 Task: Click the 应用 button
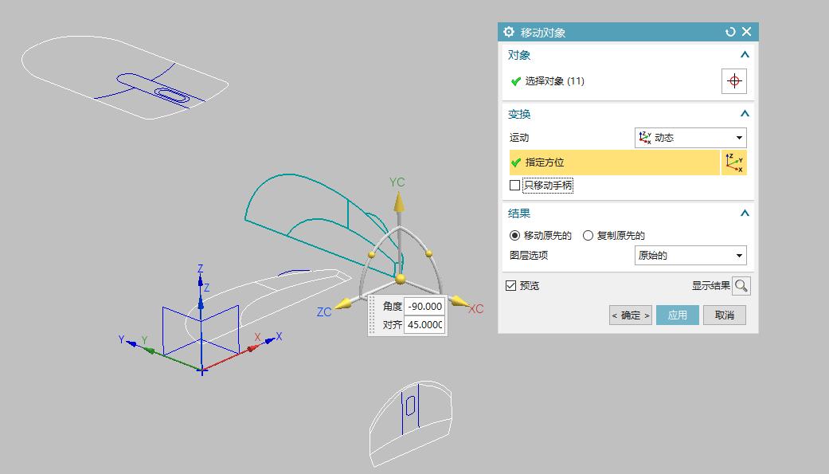point(677,315)
